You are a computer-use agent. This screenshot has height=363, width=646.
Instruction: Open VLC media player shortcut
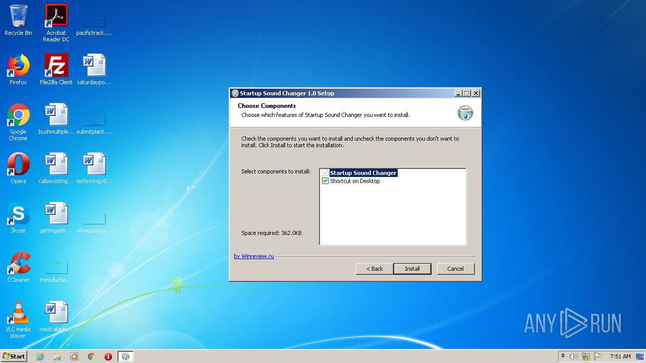coord(18,320)
